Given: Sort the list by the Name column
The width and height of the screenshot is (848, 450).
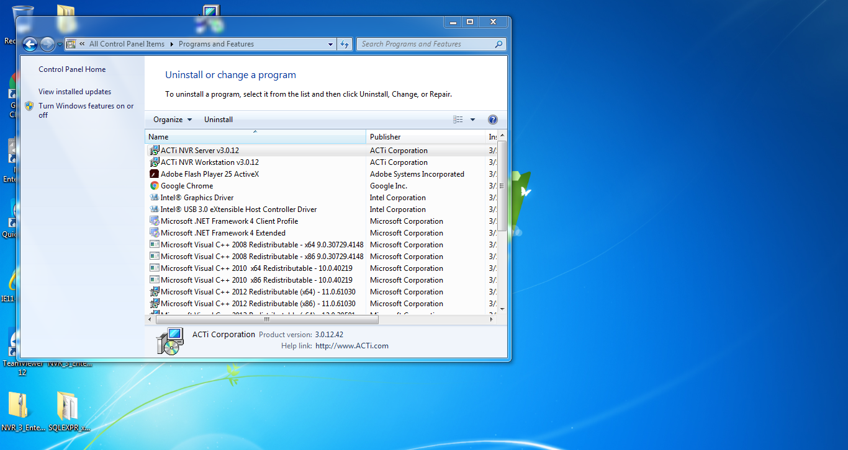Looking at the screenshot, I should pos(255,136).
